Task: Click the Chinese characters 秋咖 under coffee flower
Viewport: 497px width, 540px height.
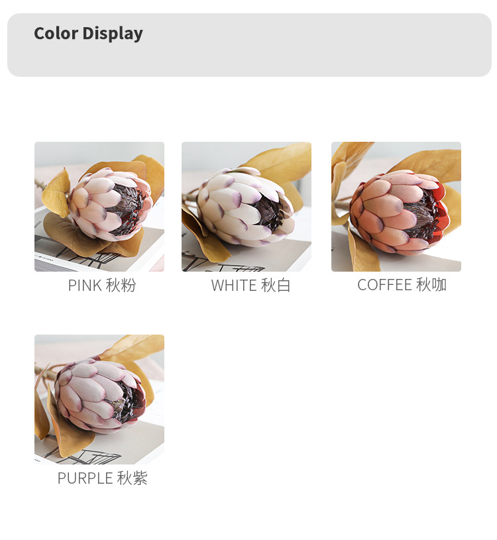Action: (431, 285)
